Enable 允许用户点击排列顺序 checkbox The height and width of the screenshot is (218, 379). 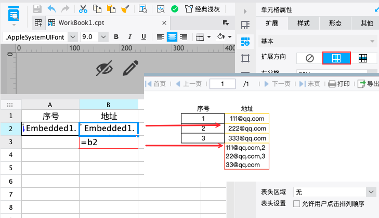coord(296,204)
